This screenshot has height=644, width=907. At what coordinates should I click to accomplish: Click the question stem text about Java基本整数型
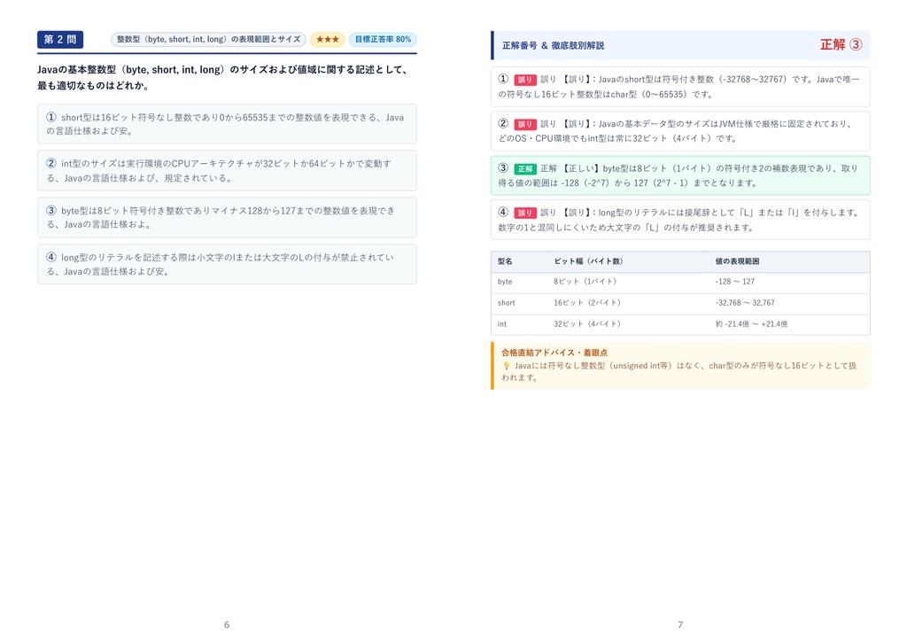click(223, 78)
